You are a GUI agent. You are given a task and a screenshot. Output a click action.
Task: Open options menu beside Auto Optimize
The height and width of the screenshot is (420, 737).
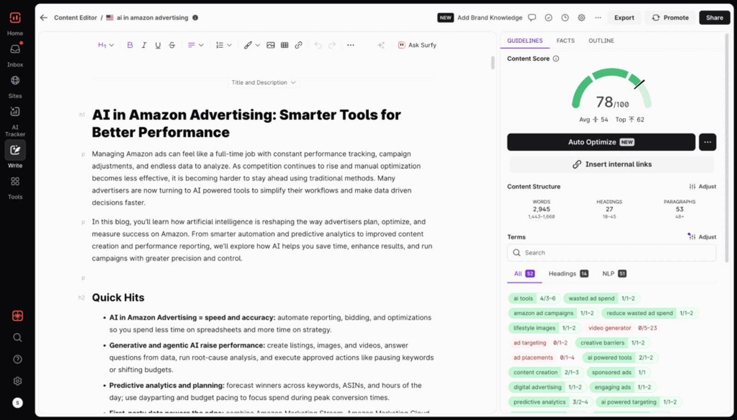pos(708,142)
